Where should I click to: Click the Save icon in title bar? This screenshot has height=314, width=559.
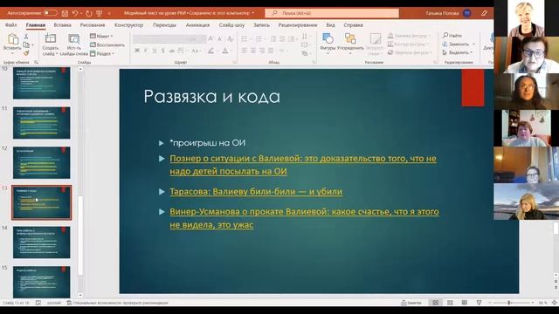pos(65,13)
